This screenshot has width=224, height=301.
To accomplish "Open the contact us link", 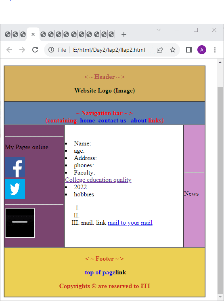I will click(111, 120).
